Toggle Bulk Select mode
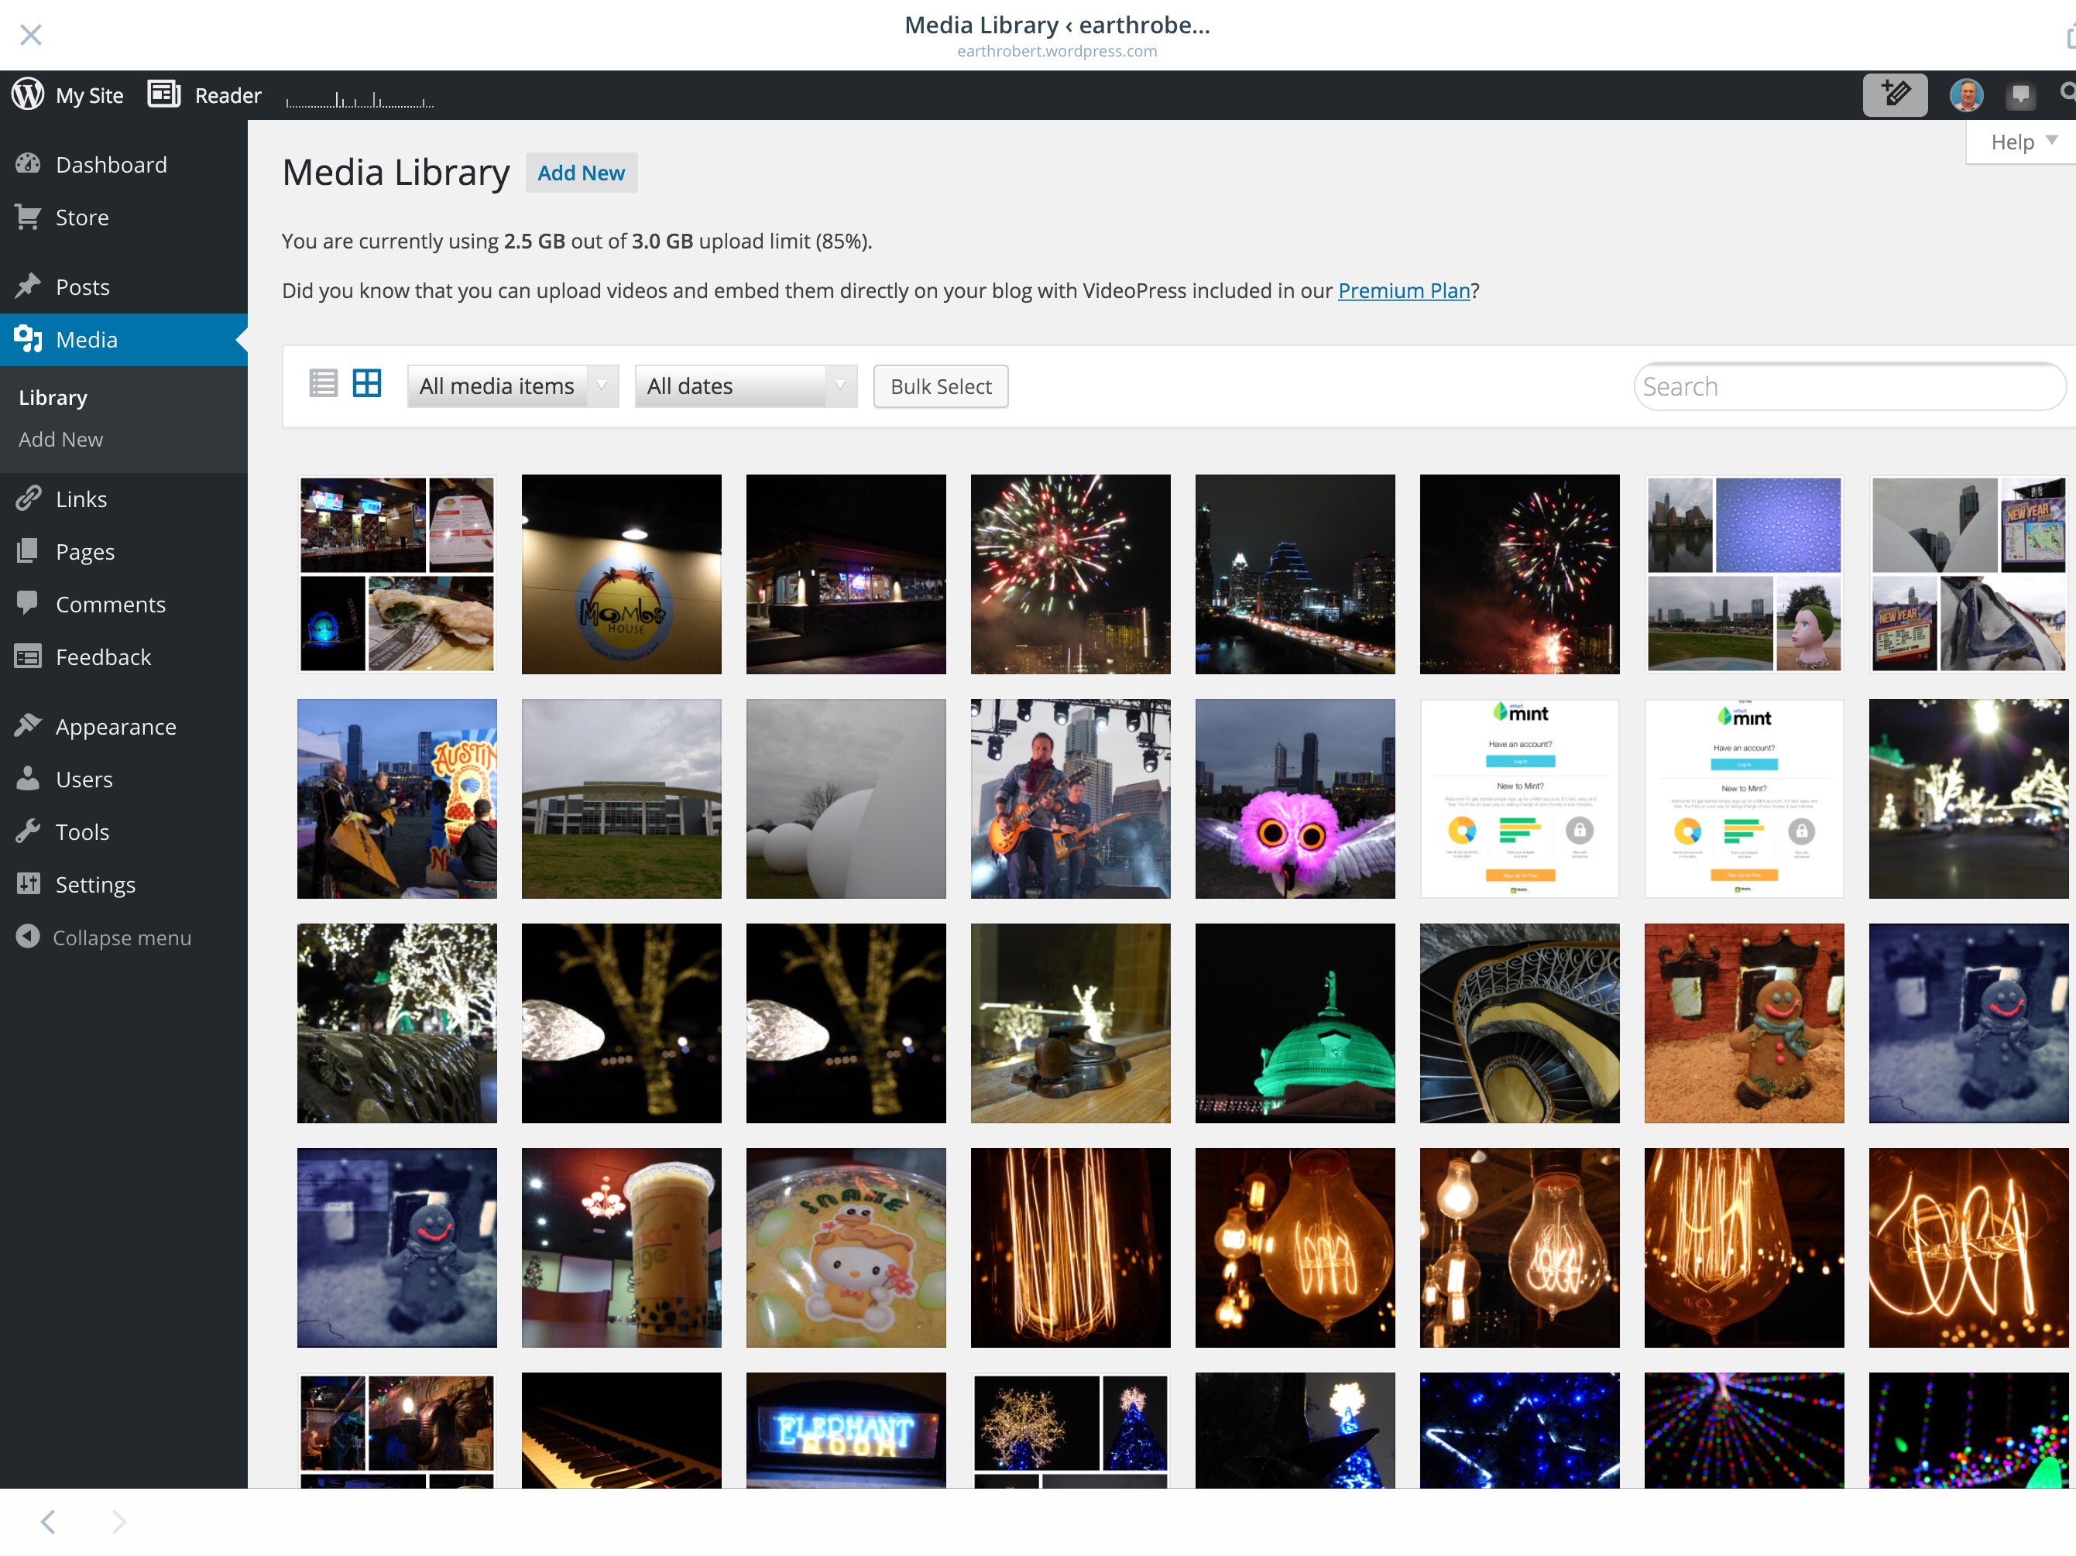Image resolution: width=2076 pixels, height=1556 pixels. pos(940,386)
